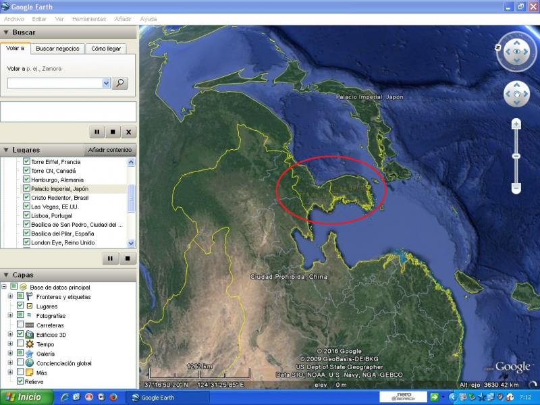Click the Lugares list scrollbar thumb
Viewport: 540px width, 405px height.
(131, 198)
